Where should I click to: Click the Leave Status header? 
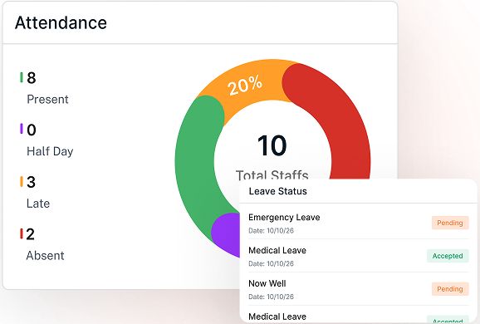coord(277,191)
